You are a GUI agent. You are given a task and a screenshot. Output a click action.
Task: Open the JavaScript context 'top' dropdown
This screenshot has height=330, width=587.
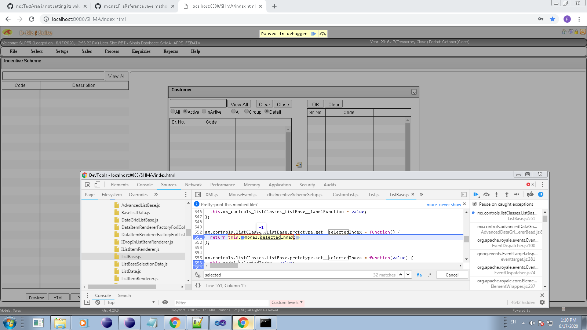coord(131,302)
